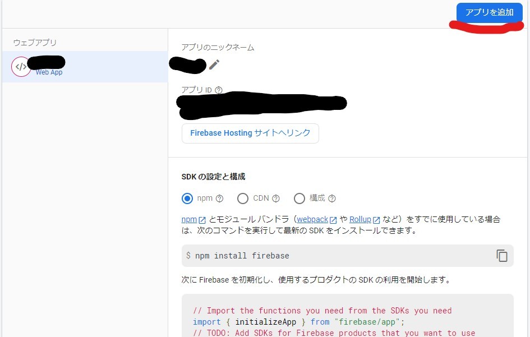Open the Rollup hyperlink

pyautogui.click(x=360, y=219)
